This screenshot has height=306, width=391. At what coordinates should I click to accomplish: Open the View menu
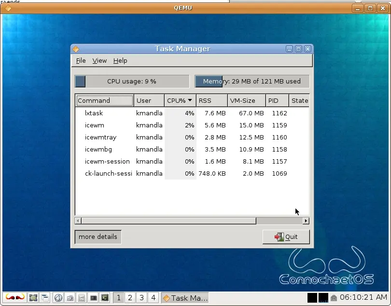99,61
